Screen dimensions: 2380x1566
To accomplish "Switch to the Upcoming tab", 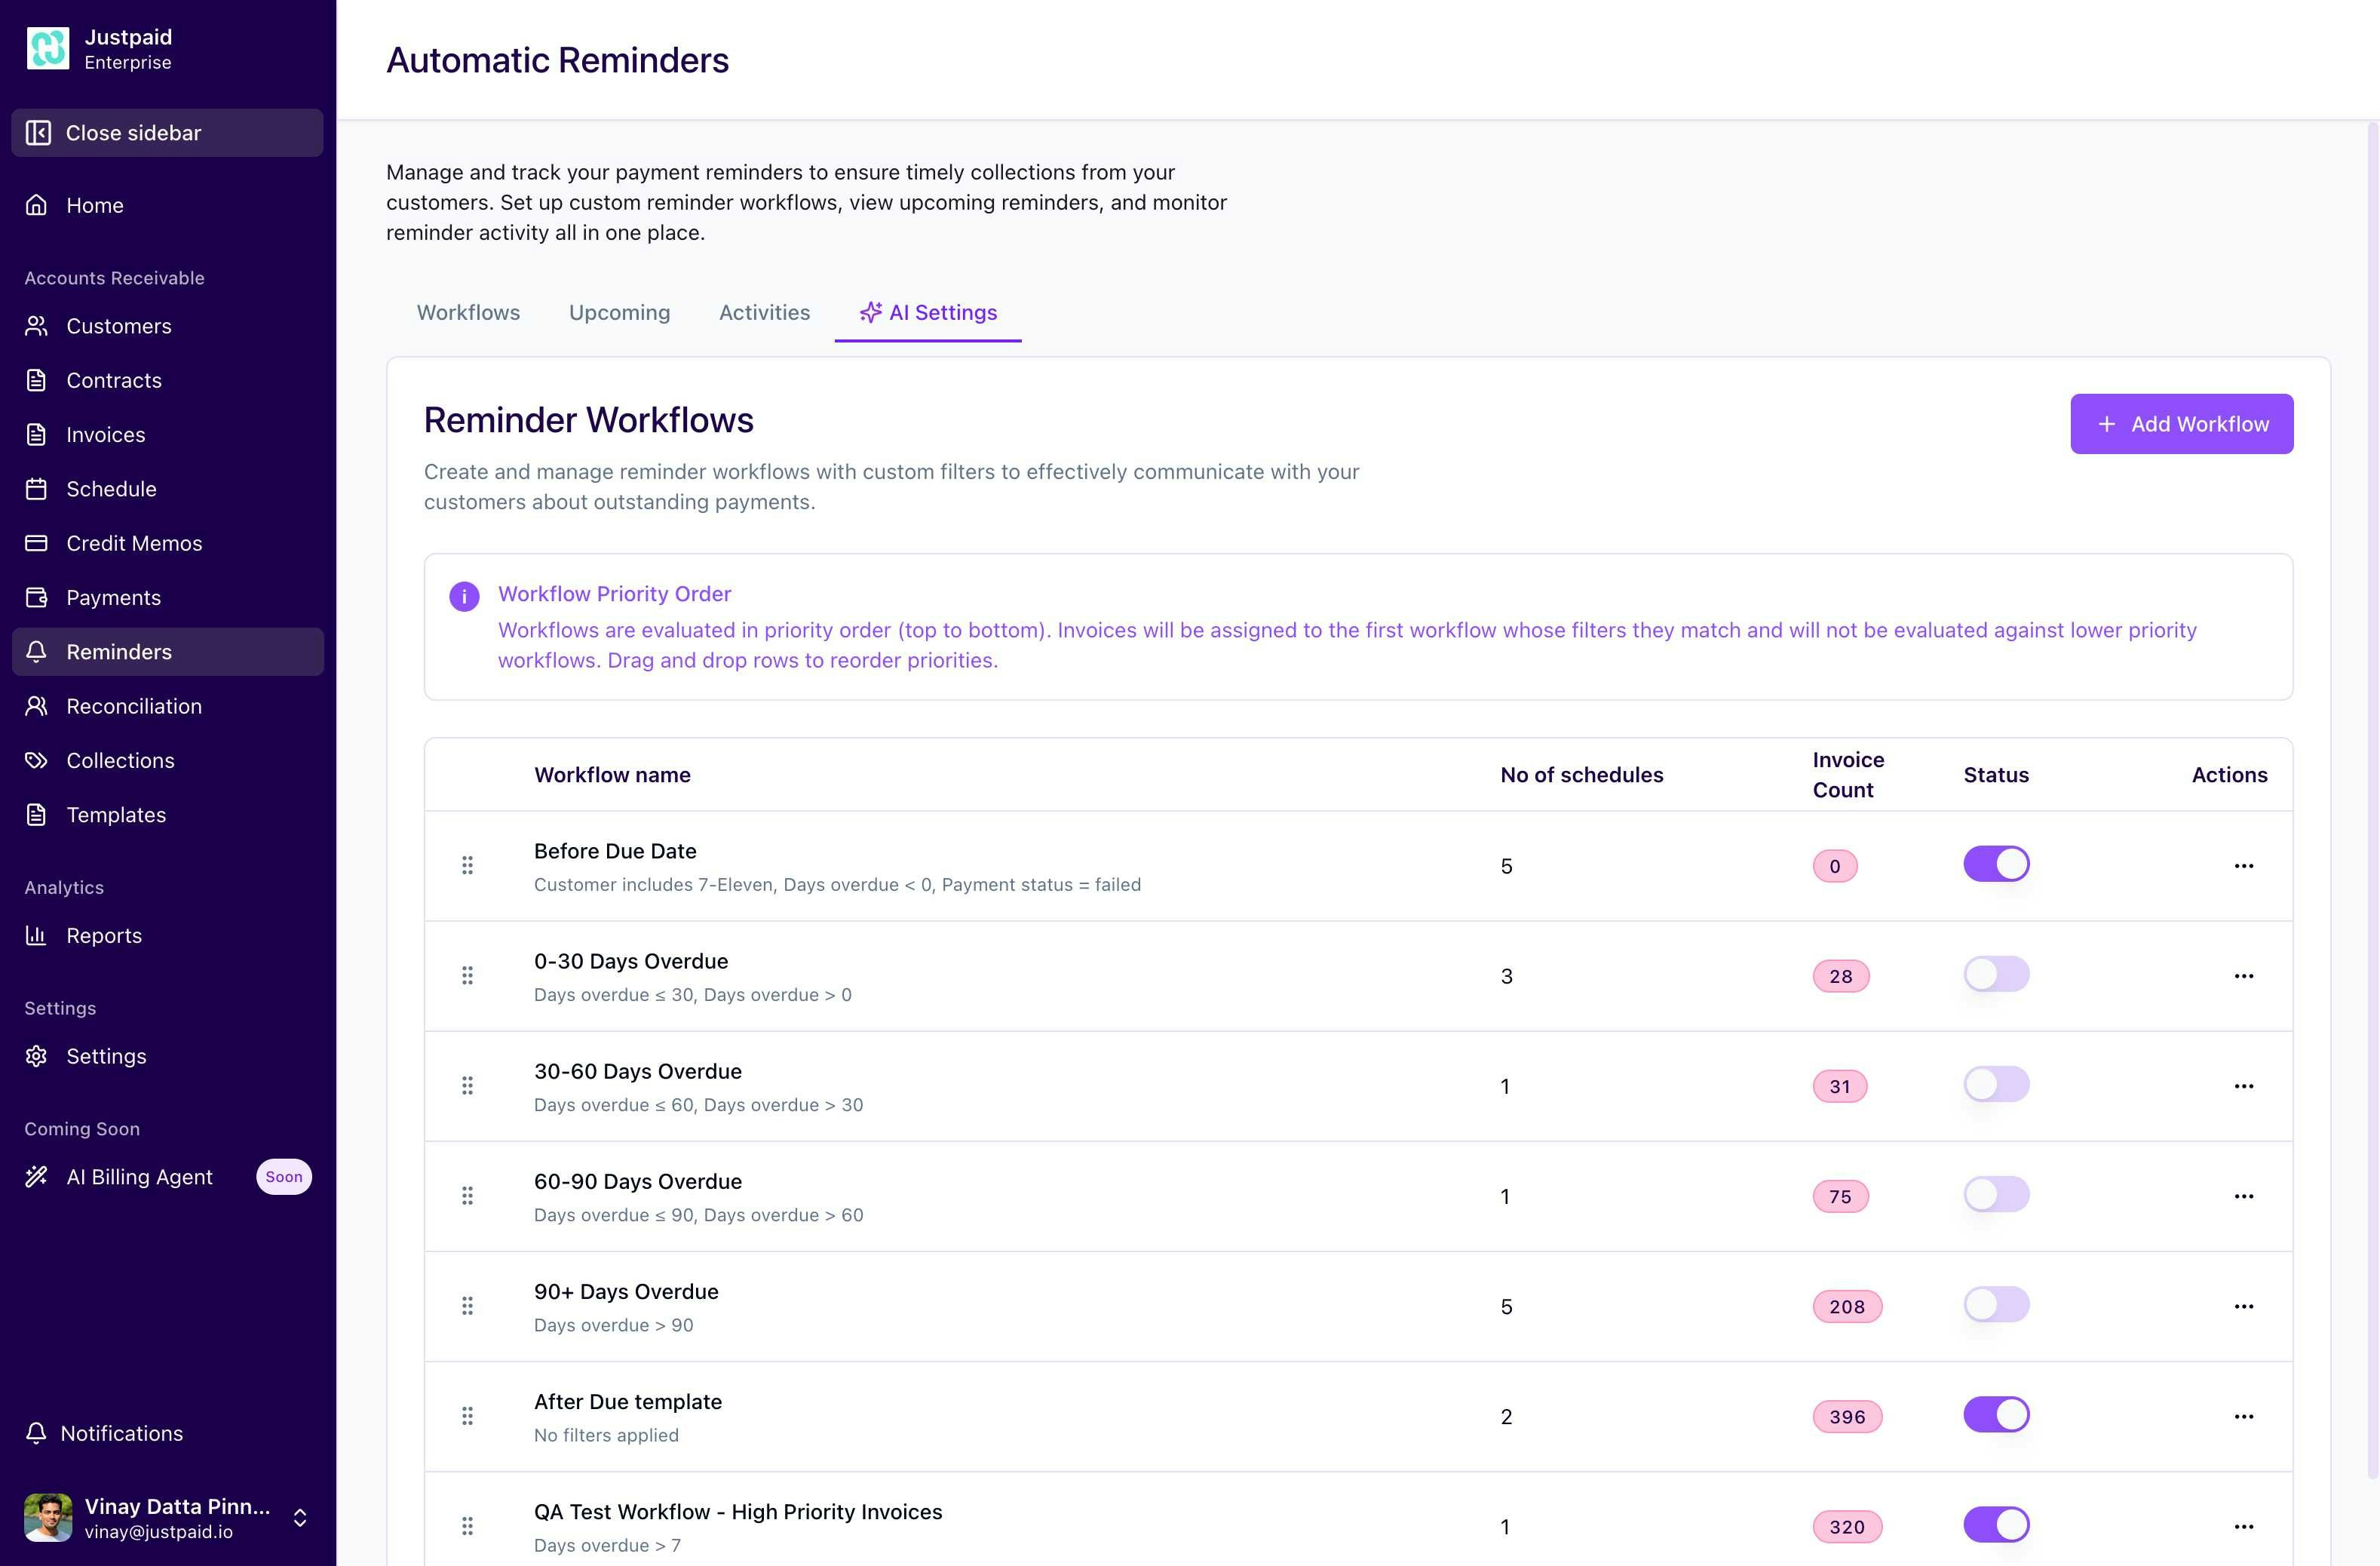I will pos(619,312).
